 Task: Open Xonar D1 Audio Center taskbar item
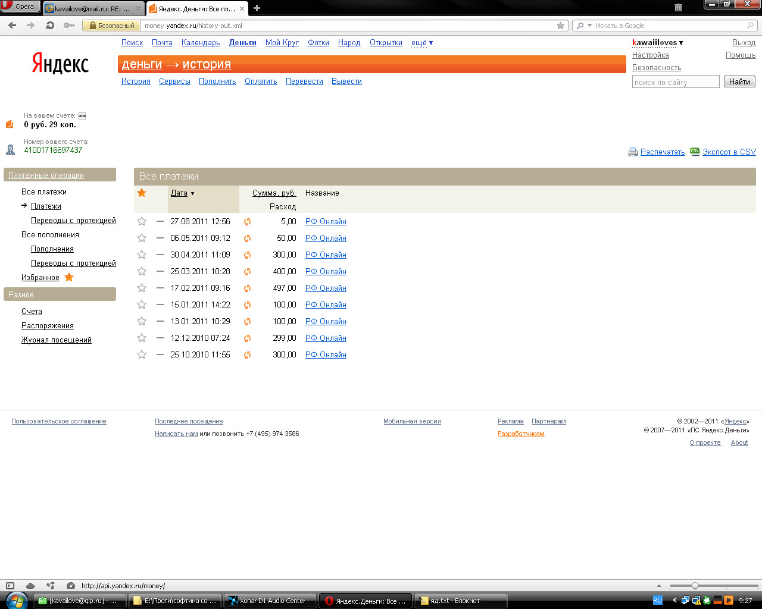(x=269, y=601)
